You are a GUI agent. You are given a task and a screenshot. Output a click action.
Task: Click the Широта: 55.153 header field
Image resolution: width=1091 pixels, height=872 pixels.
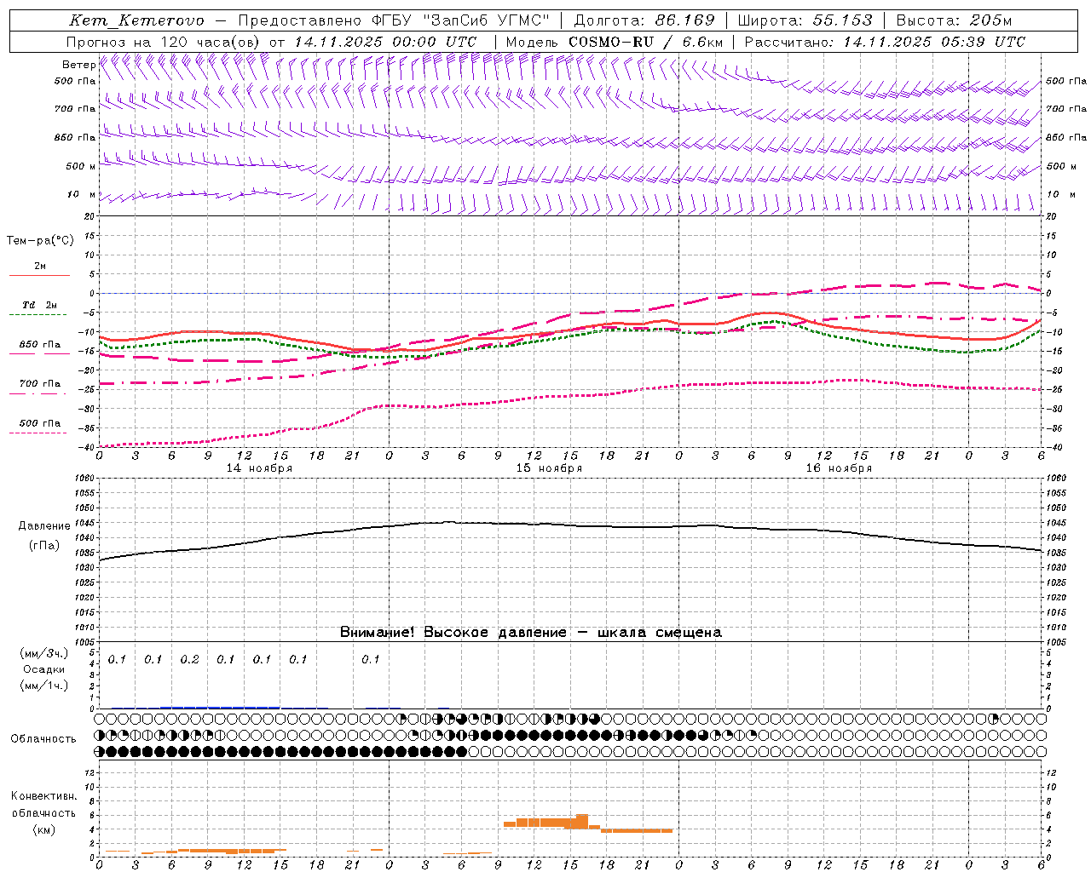click(x=805, y=20)
